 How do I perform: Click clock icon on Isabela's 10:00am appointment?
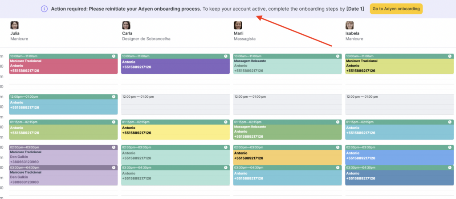pyautogui.click(x=450, y=56)
